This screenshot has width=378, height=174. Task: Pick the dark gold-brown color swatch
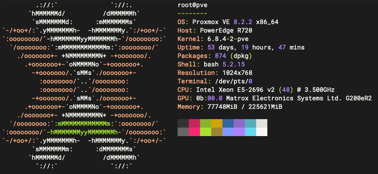pos(217,132)
